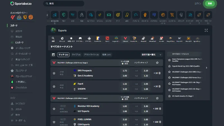This screenshot has width=224, height=126.
Task: Expand +168 markets for PIXEL LUMINA
Action: (x=157, y=122)
